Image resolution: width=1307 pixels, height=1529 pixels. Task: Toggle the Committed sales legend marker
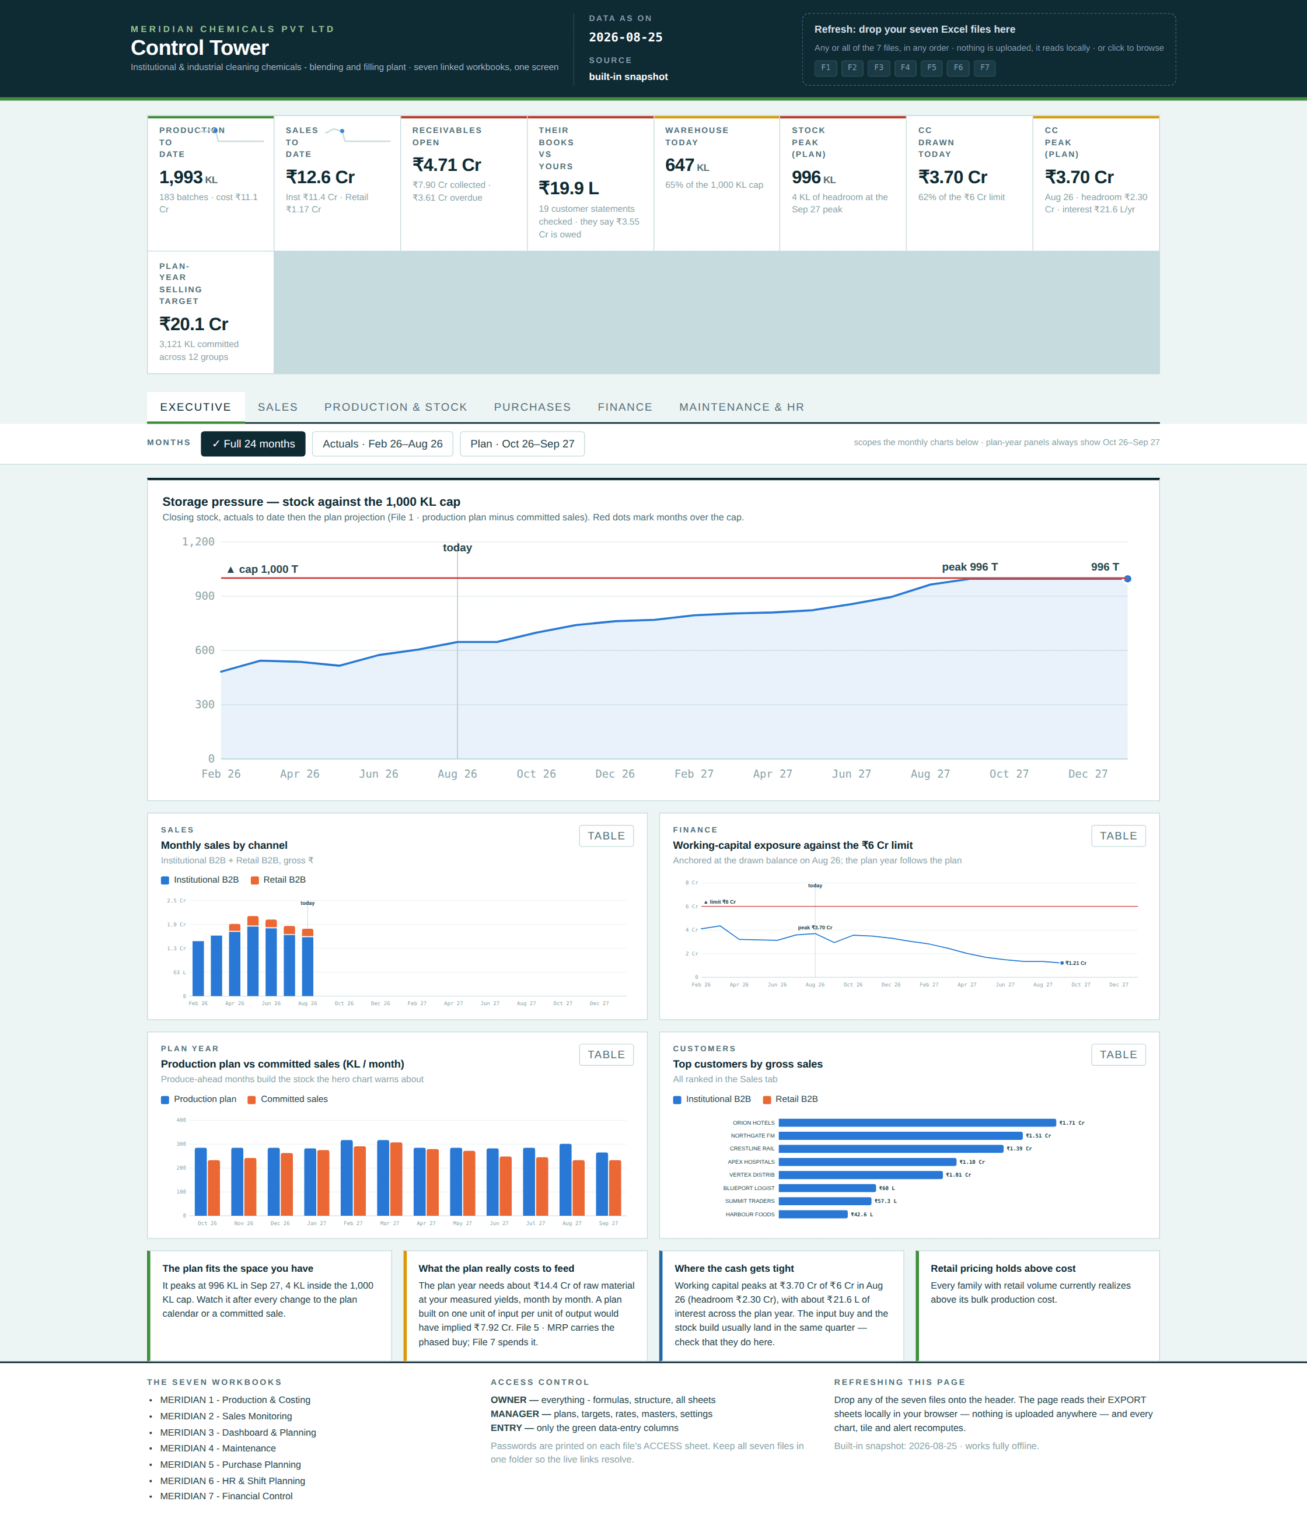pos(251,1100)
